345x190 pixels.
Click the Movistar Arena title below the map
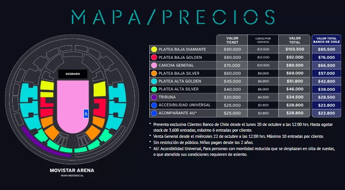(72, 170)
